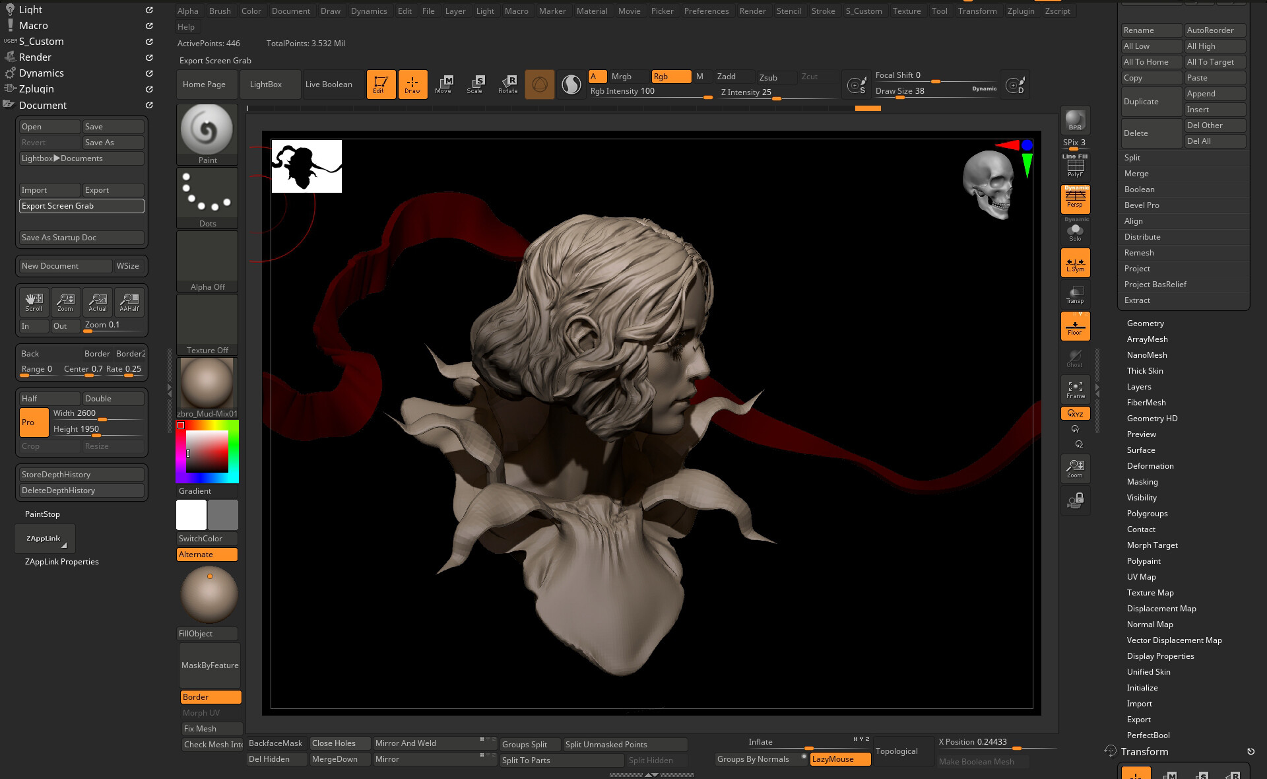Viewport: 1267px width, 779px height.
Task: Toggle the Floor grid button
Action: [x=1075, y=326]
